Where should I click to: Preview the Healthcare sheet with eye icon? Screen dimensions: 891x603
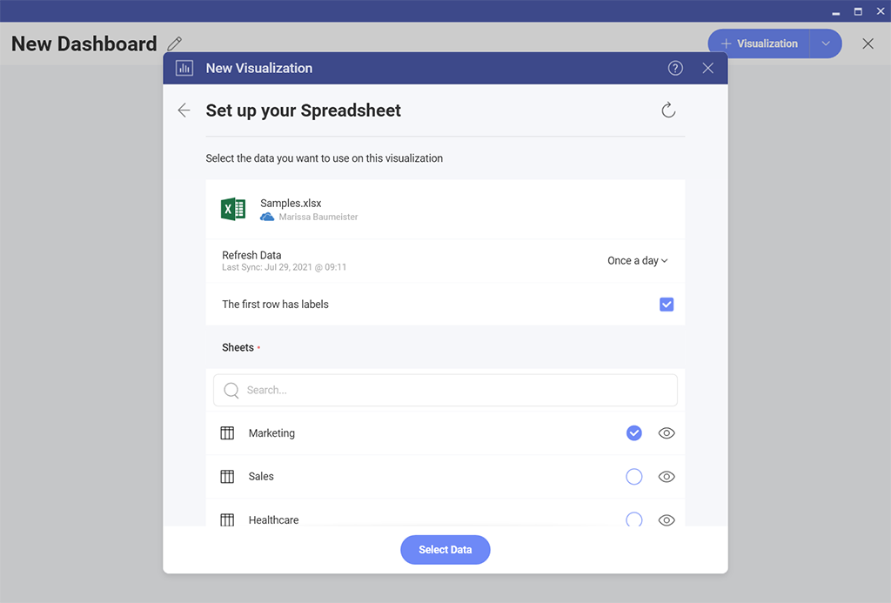click(667, 520)
